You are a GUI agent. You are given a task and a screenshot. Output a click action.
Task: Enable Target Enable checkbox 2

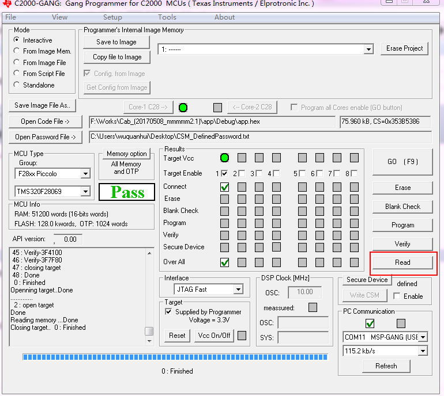click(x=242, y=173)
